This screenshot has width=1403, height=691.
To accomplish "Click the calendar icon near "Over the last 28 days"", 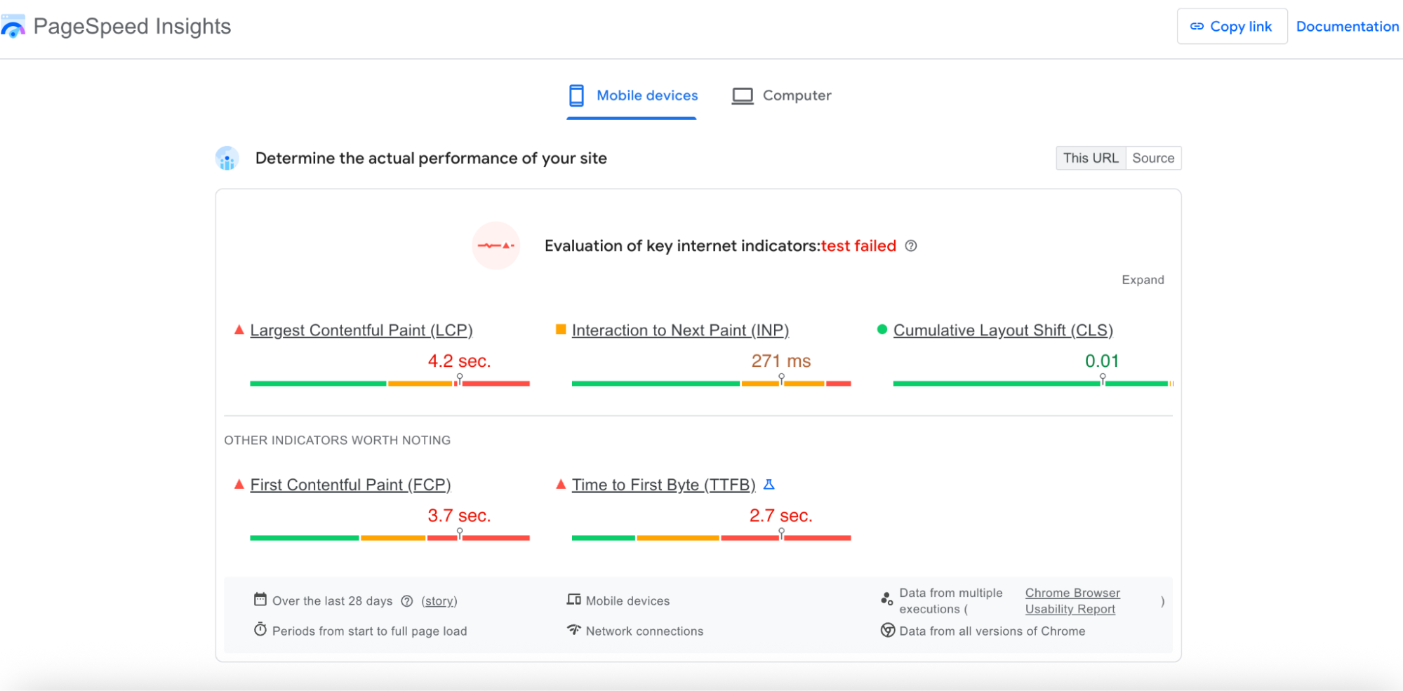I will pyautogui.click(x=260, y=600).
